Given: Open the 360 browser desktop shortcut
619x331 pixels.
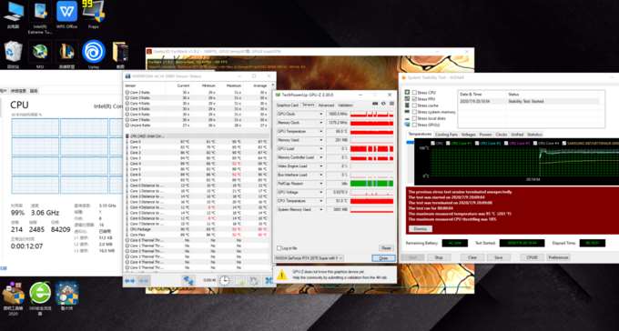Looking at the screenshot, I should (x=40, y=298).
